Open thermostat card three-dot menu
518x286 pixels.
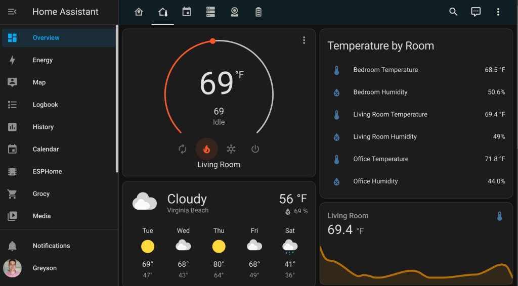point(304,40)
